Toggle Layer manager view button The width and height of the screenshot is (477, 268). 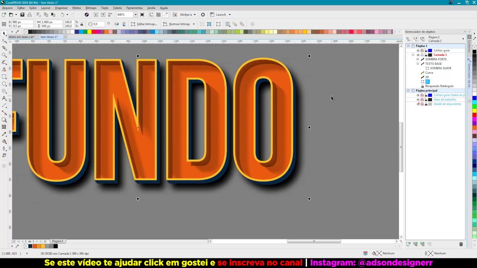423,39
